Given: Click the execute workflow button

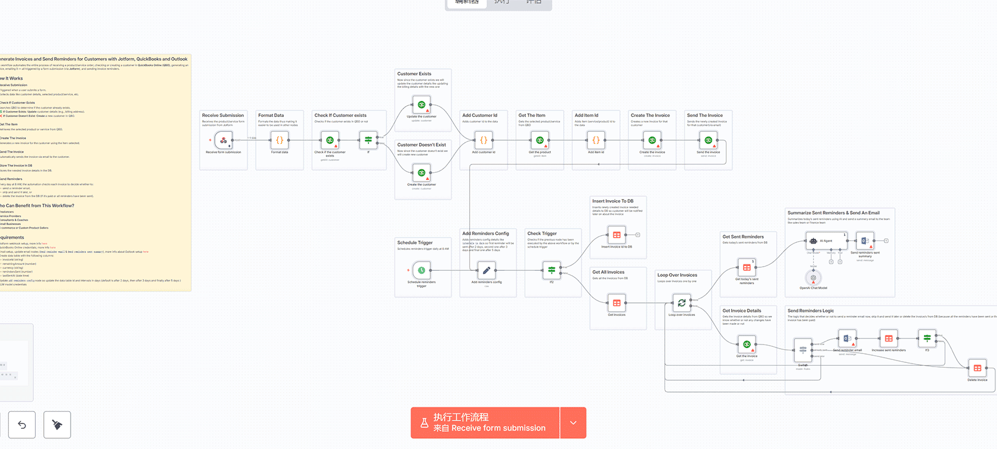Looking at the screenshot, I should [x=485, y=423].
